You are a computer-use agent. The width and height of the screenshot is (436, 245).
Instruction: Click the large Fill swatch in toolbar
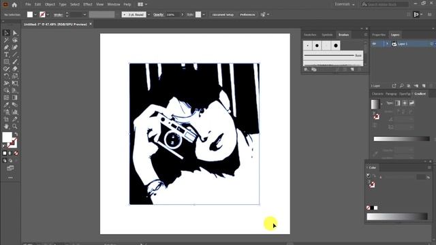pos(7,137)
